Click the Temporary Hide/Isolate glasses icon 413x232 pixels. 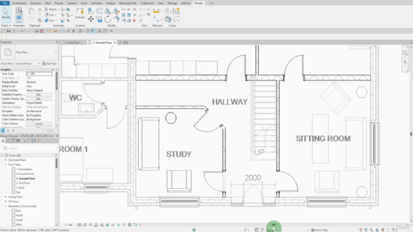(x=113, y=225)
